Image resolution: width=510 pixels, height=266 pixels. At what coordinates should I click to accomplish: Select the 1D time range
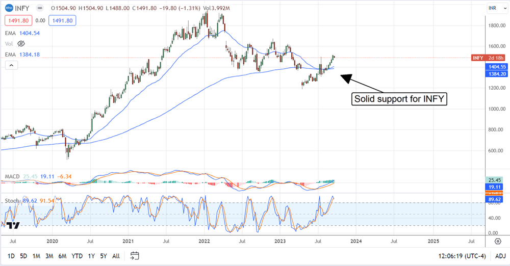(x=11, y=256)
